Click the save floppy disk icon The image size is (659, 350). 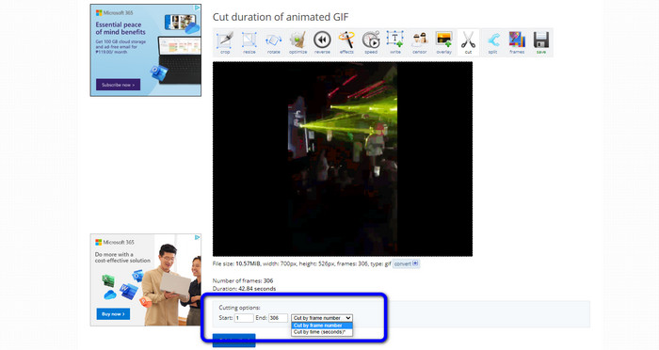pos(541,42)
